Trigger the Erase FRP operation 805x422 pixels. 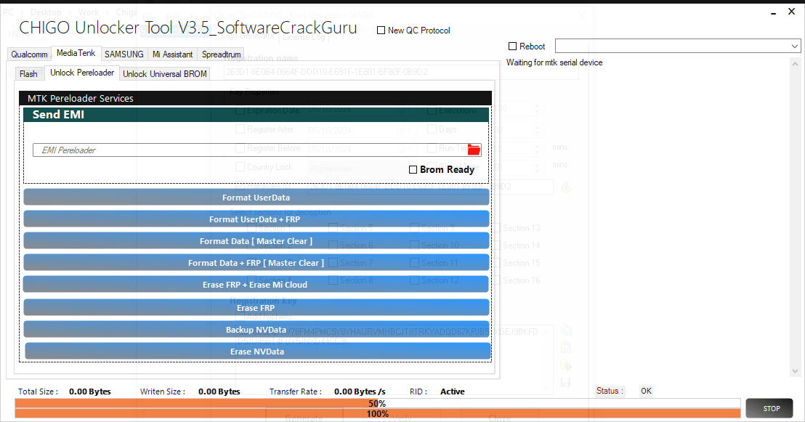coord(256,307)
